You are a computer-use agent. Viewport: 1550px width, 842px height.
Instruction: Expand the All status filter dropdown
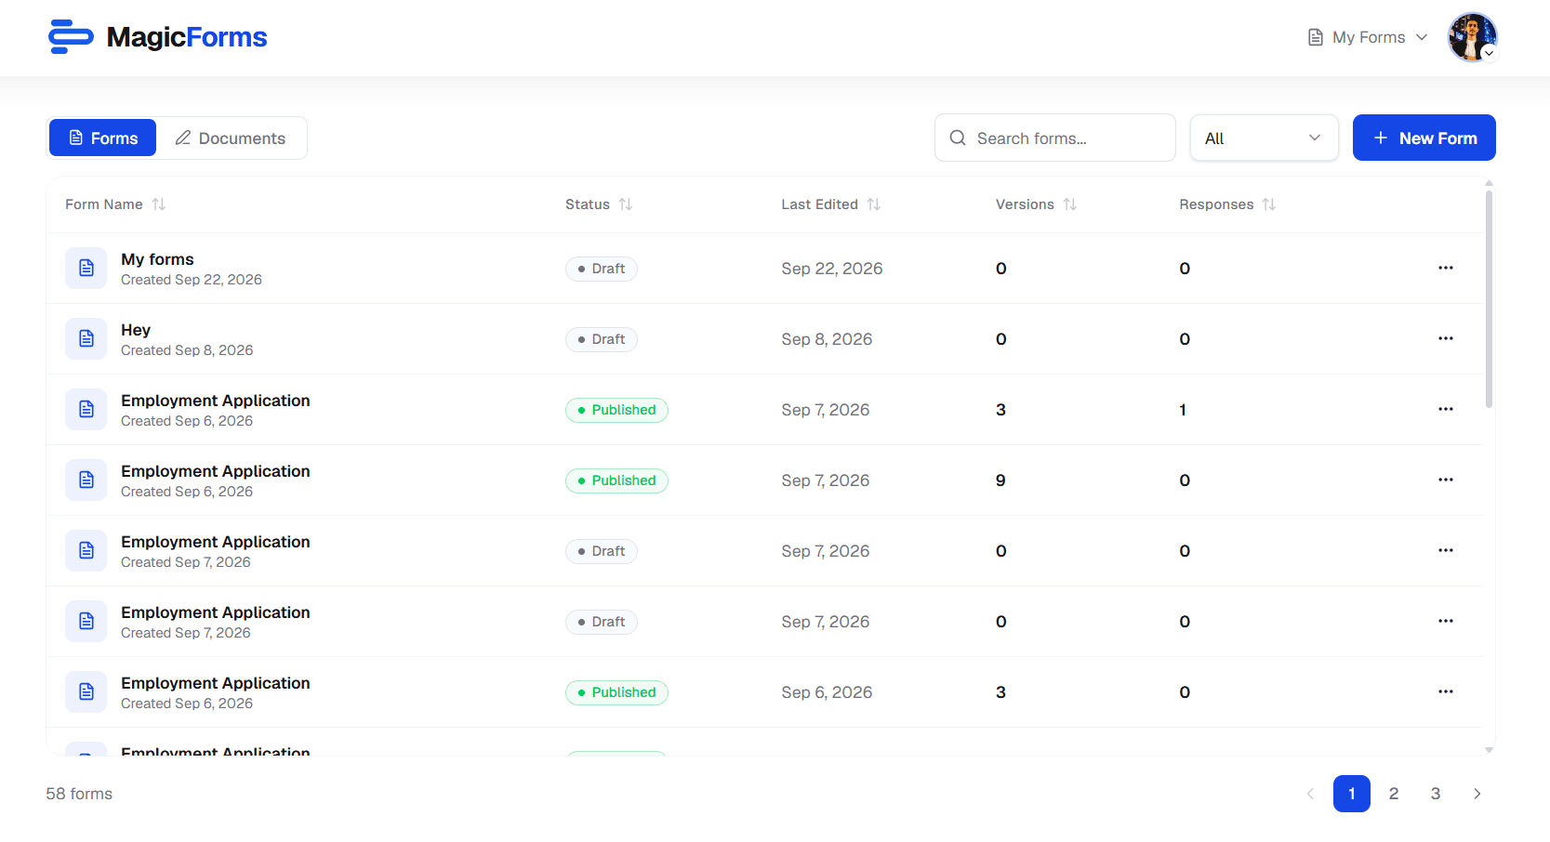pos(1264,138)
